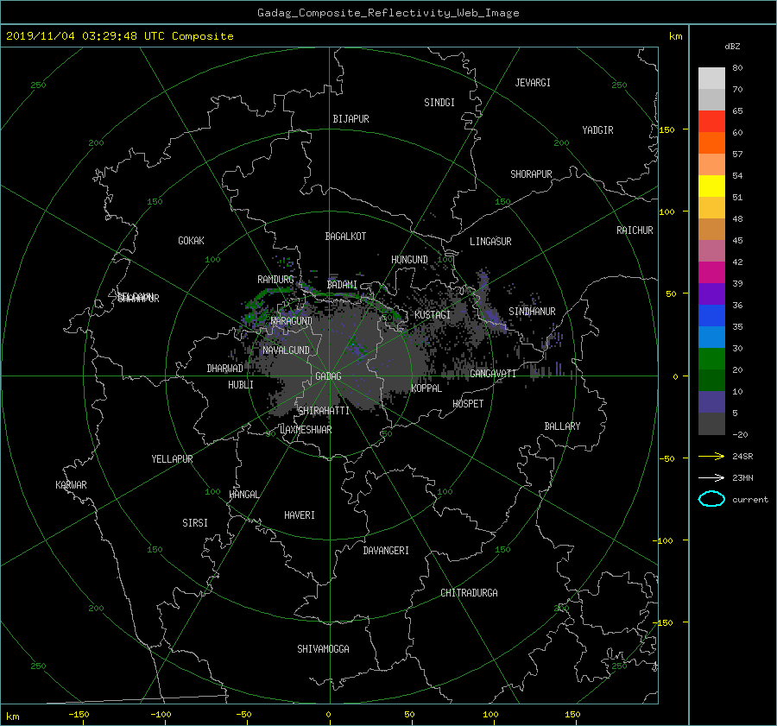Click the BADAMI label
This screenshot has height=726, width=777.
pyautogui.click(x=342, y=285)
